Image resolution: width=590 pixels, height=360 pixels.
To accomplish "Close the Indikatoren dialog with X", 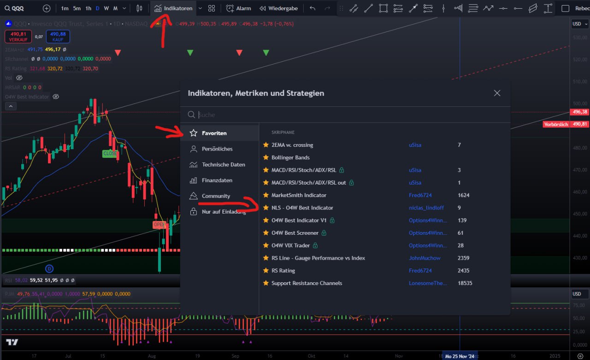I will 497,93.
